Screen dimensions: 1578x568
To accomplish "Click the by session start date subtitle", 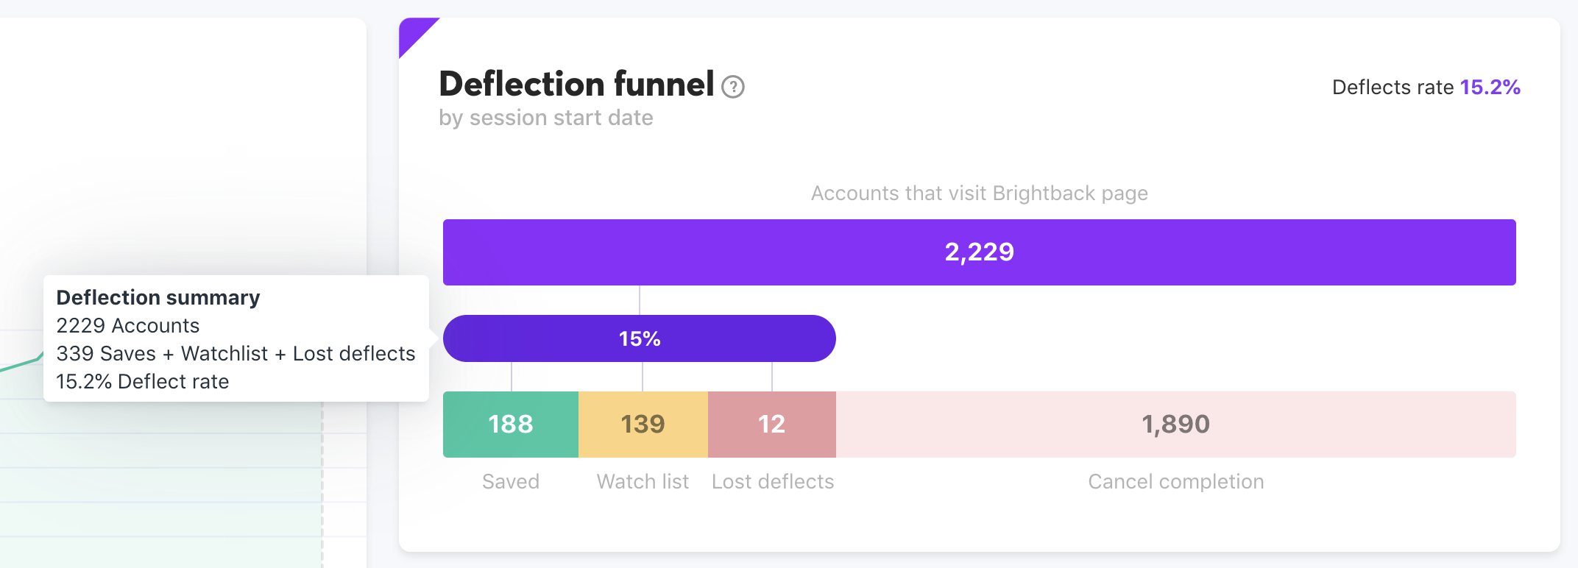I will coord(546,118).
